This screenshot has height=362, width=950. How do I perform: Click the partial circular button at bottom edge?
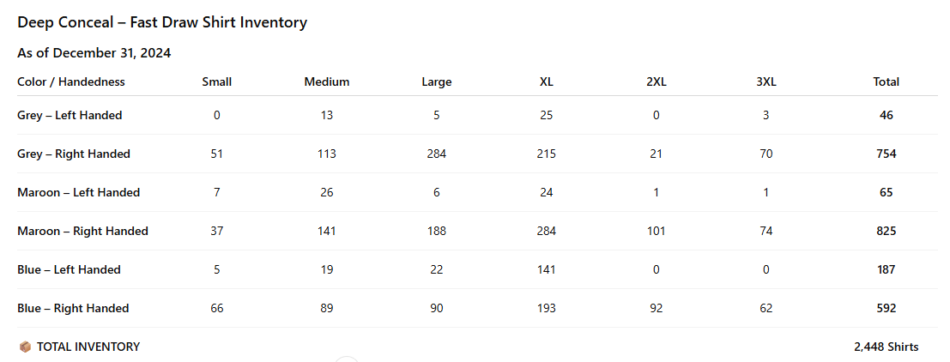click(346, 359)
